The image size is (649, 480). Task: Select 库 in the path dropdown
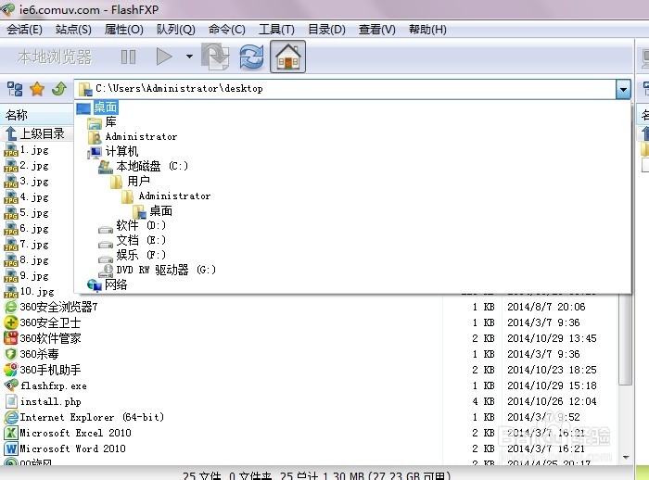[110, 122]
